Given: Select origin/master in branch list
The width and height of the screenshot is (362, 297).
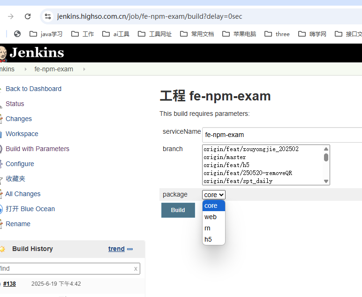Looking at the screenshot, I should pyautogui.click(x=225, y=157).
